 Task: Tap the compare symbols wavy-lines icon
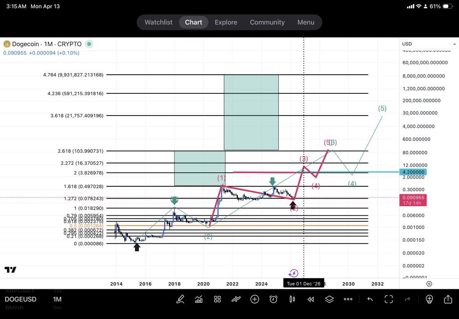point(236,299)
